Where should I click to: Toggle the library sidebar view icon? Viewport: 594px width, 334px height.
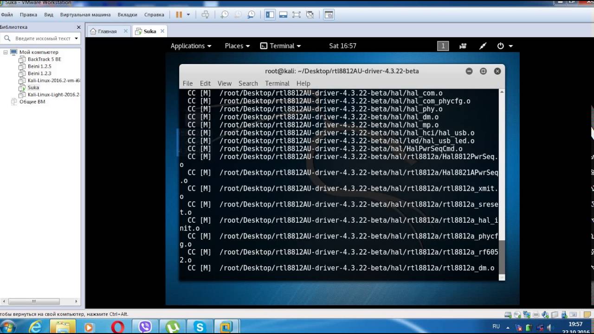(270, 14)
